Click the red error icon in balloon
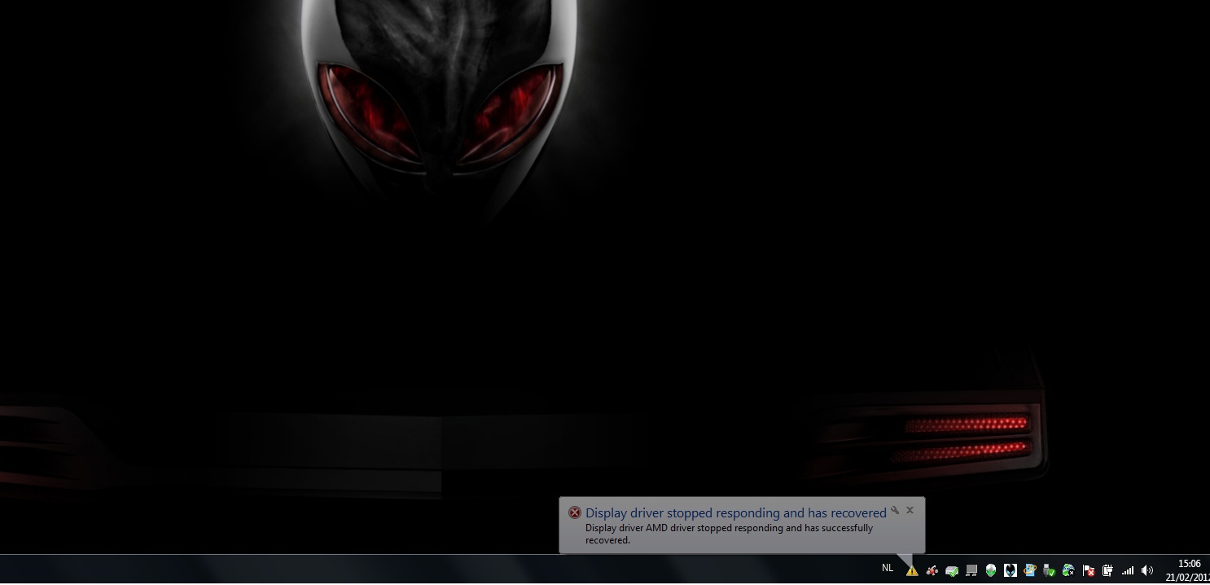The image size is (1210, 585). 575,512
